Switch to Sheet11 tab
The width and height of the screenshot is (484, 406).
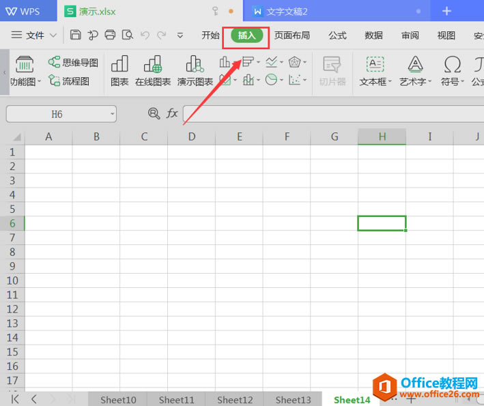point(176,400)
